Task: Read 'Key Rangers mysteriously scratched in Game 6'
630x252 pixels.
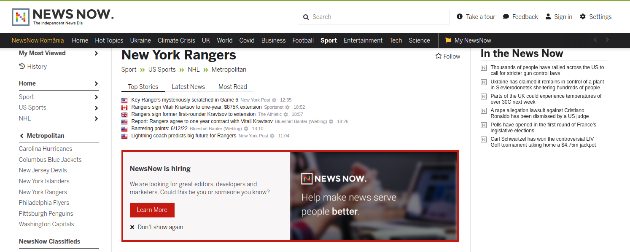Action: tap(185, 100)
